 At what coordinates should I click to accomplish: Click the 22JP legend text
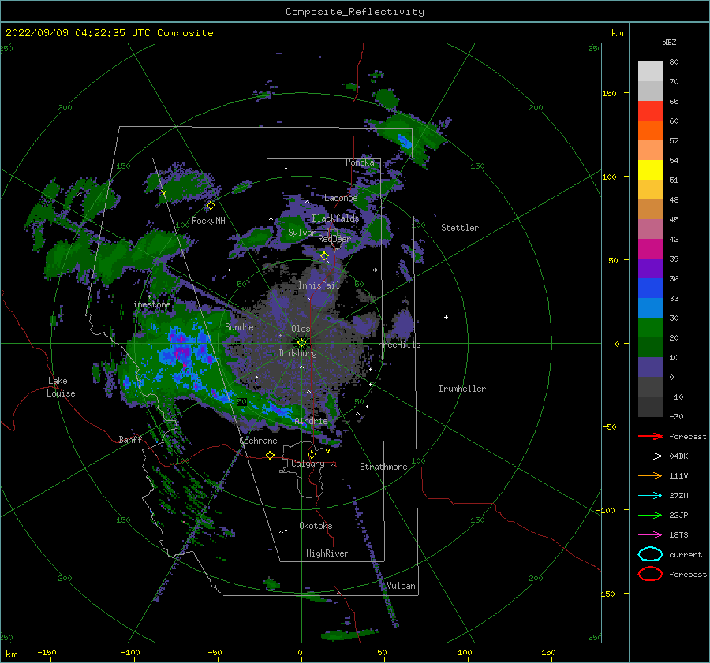[678, 515]
